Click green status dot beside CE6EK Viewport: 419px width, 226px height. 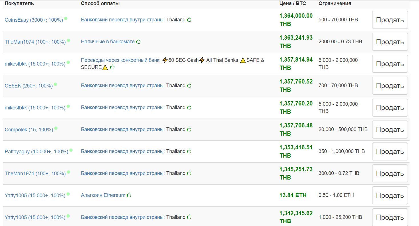(55, 84)
